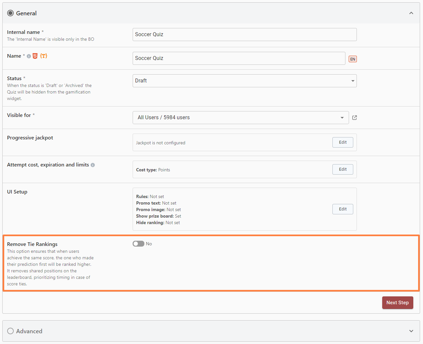Select the Advanced section radio button
Screen dimensions: 423x344
pos(10,331)
